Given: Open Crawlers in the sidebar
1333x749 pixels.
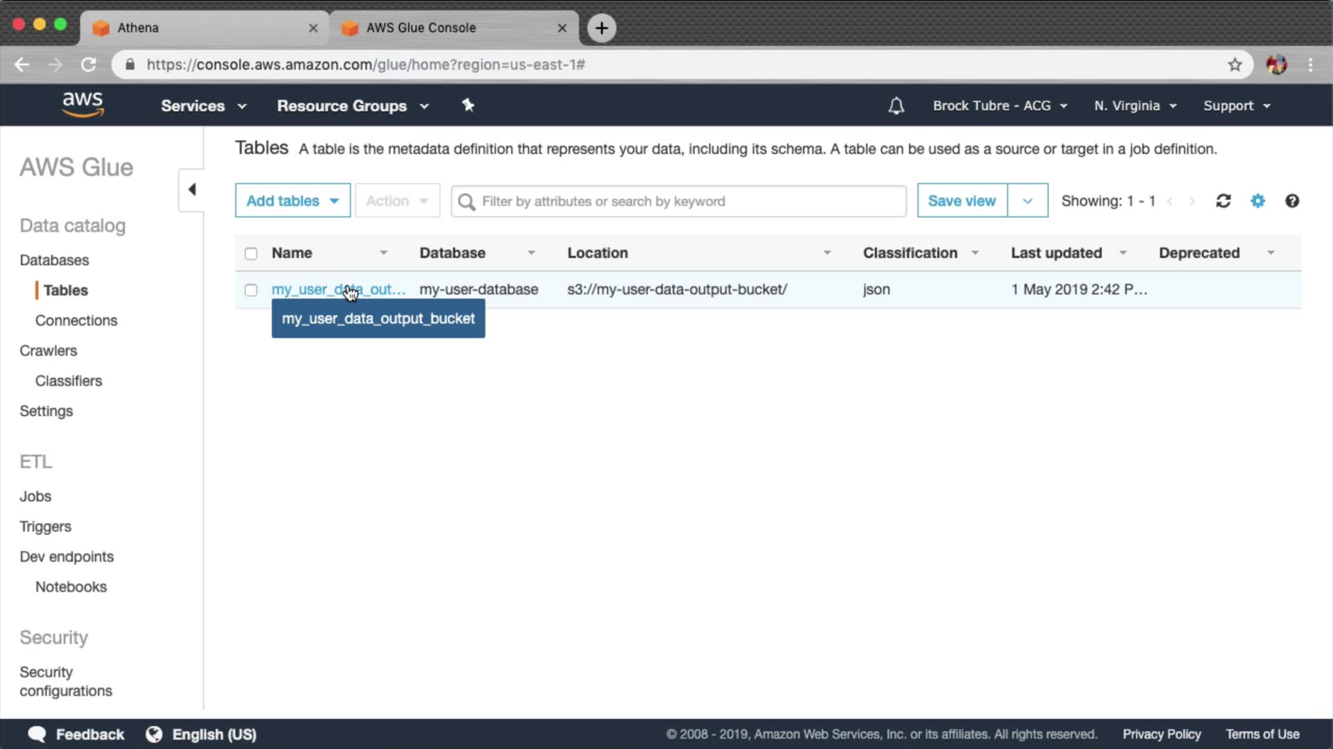Looking at the screenshot, I should (48, 351).
